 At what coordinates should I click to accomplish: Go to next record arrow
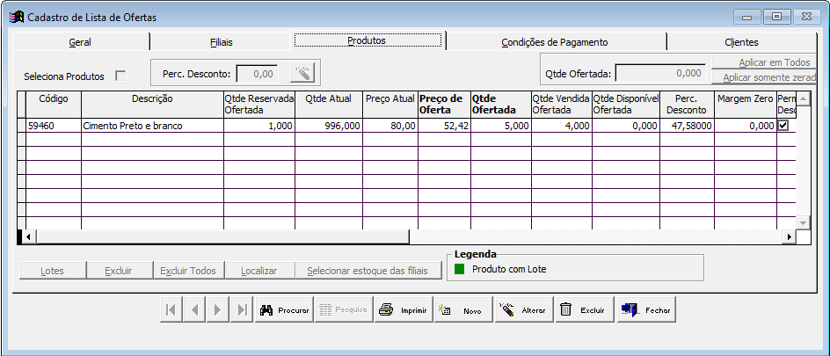point(218,310)
